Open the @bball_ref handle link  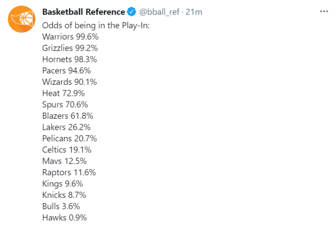160,12
